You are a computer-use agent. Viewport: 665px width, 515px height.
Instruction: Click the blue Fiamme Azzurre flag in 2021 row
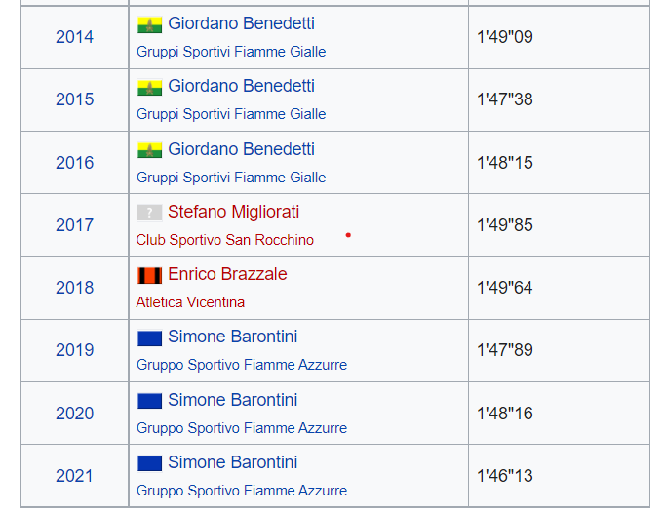149,463
